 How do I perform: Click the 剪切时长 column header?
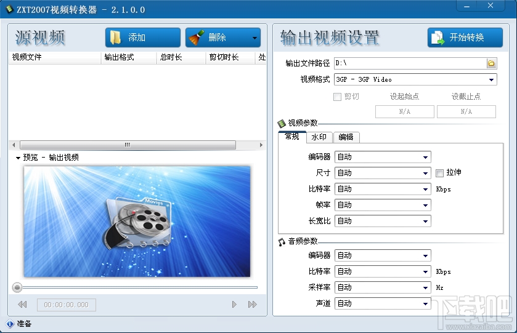click(230, 57)
